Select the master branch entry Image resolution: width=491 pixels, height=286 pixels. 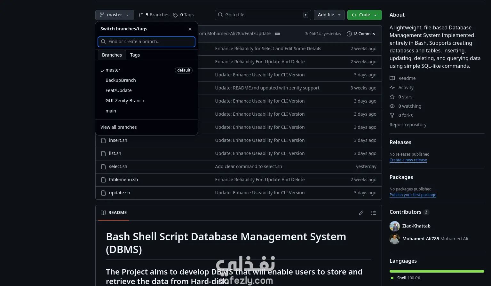tap(147, 70)
